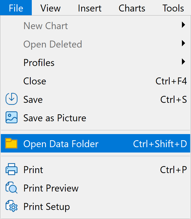Expand the Profiles submenu arrow
This screenshot has width=191, height=219.
183,62
